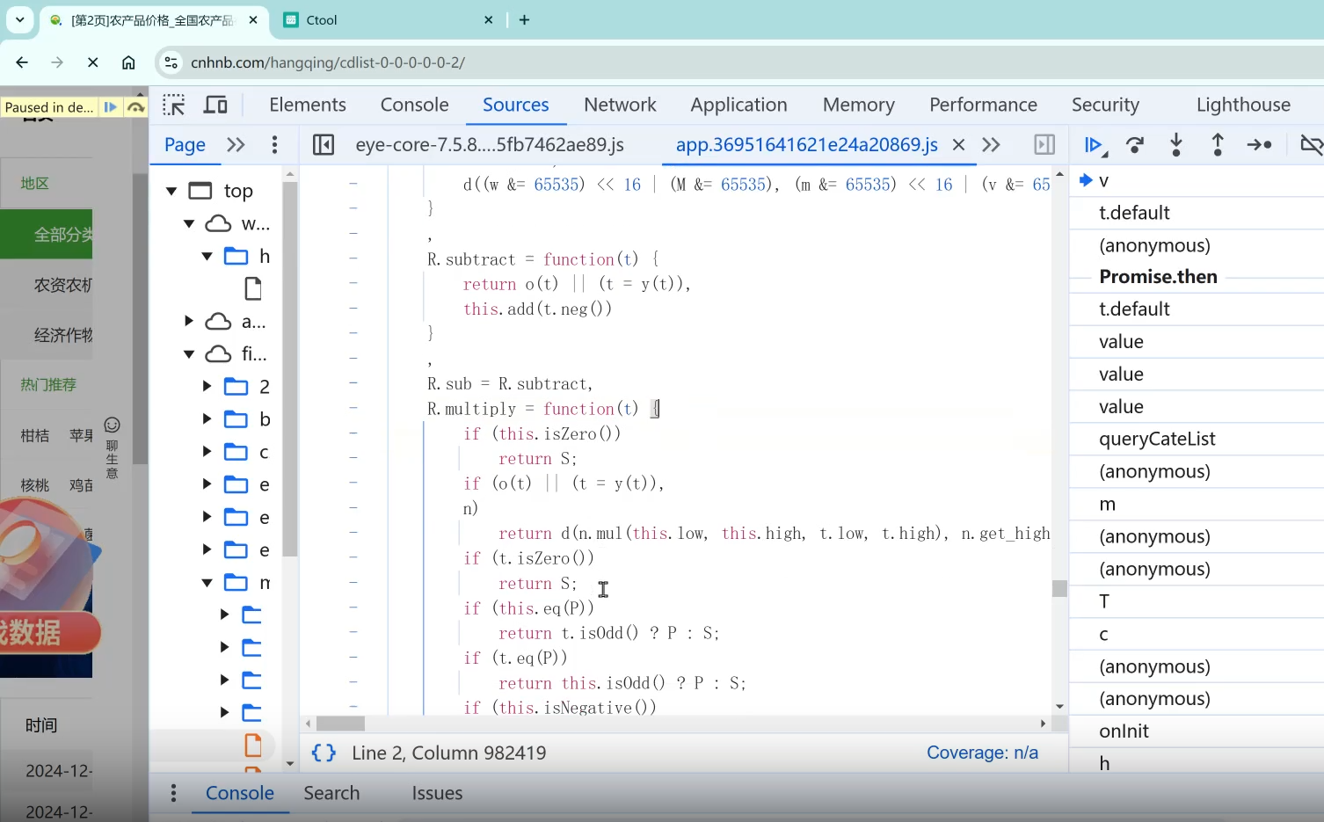Show more open file tabs chevron

[x=991, y=144]
